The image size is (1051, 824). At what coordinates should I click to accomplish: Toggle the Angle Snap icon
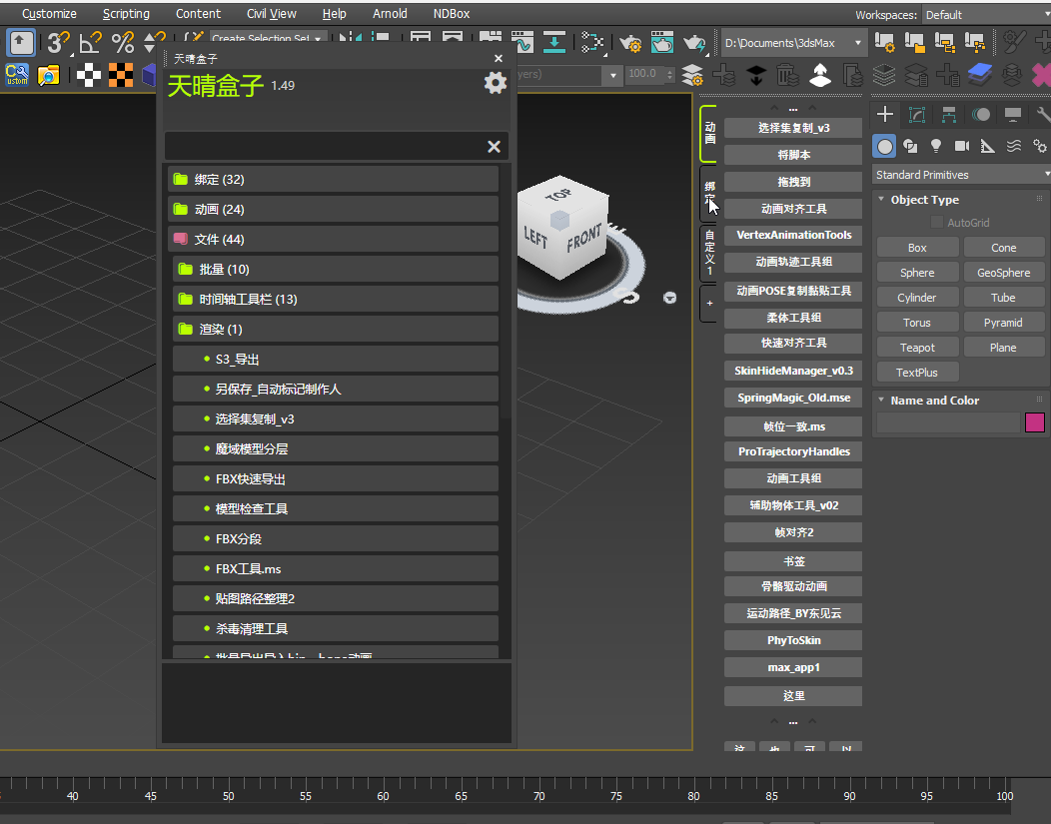pos(90,43)
